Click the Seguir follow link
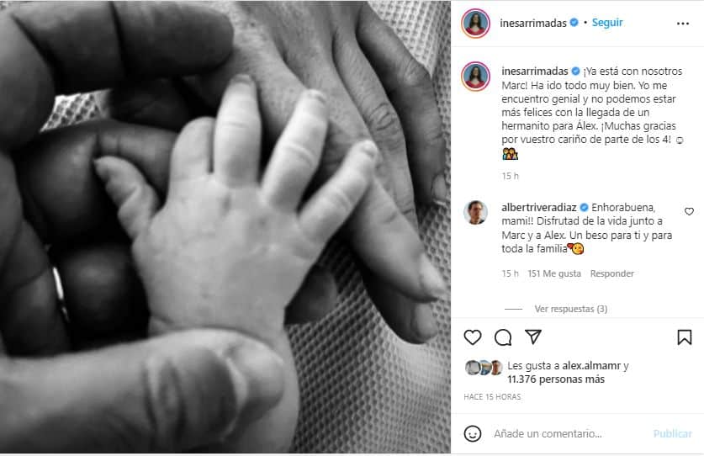This screenshot has width=704, height=456. click(607, 23)
